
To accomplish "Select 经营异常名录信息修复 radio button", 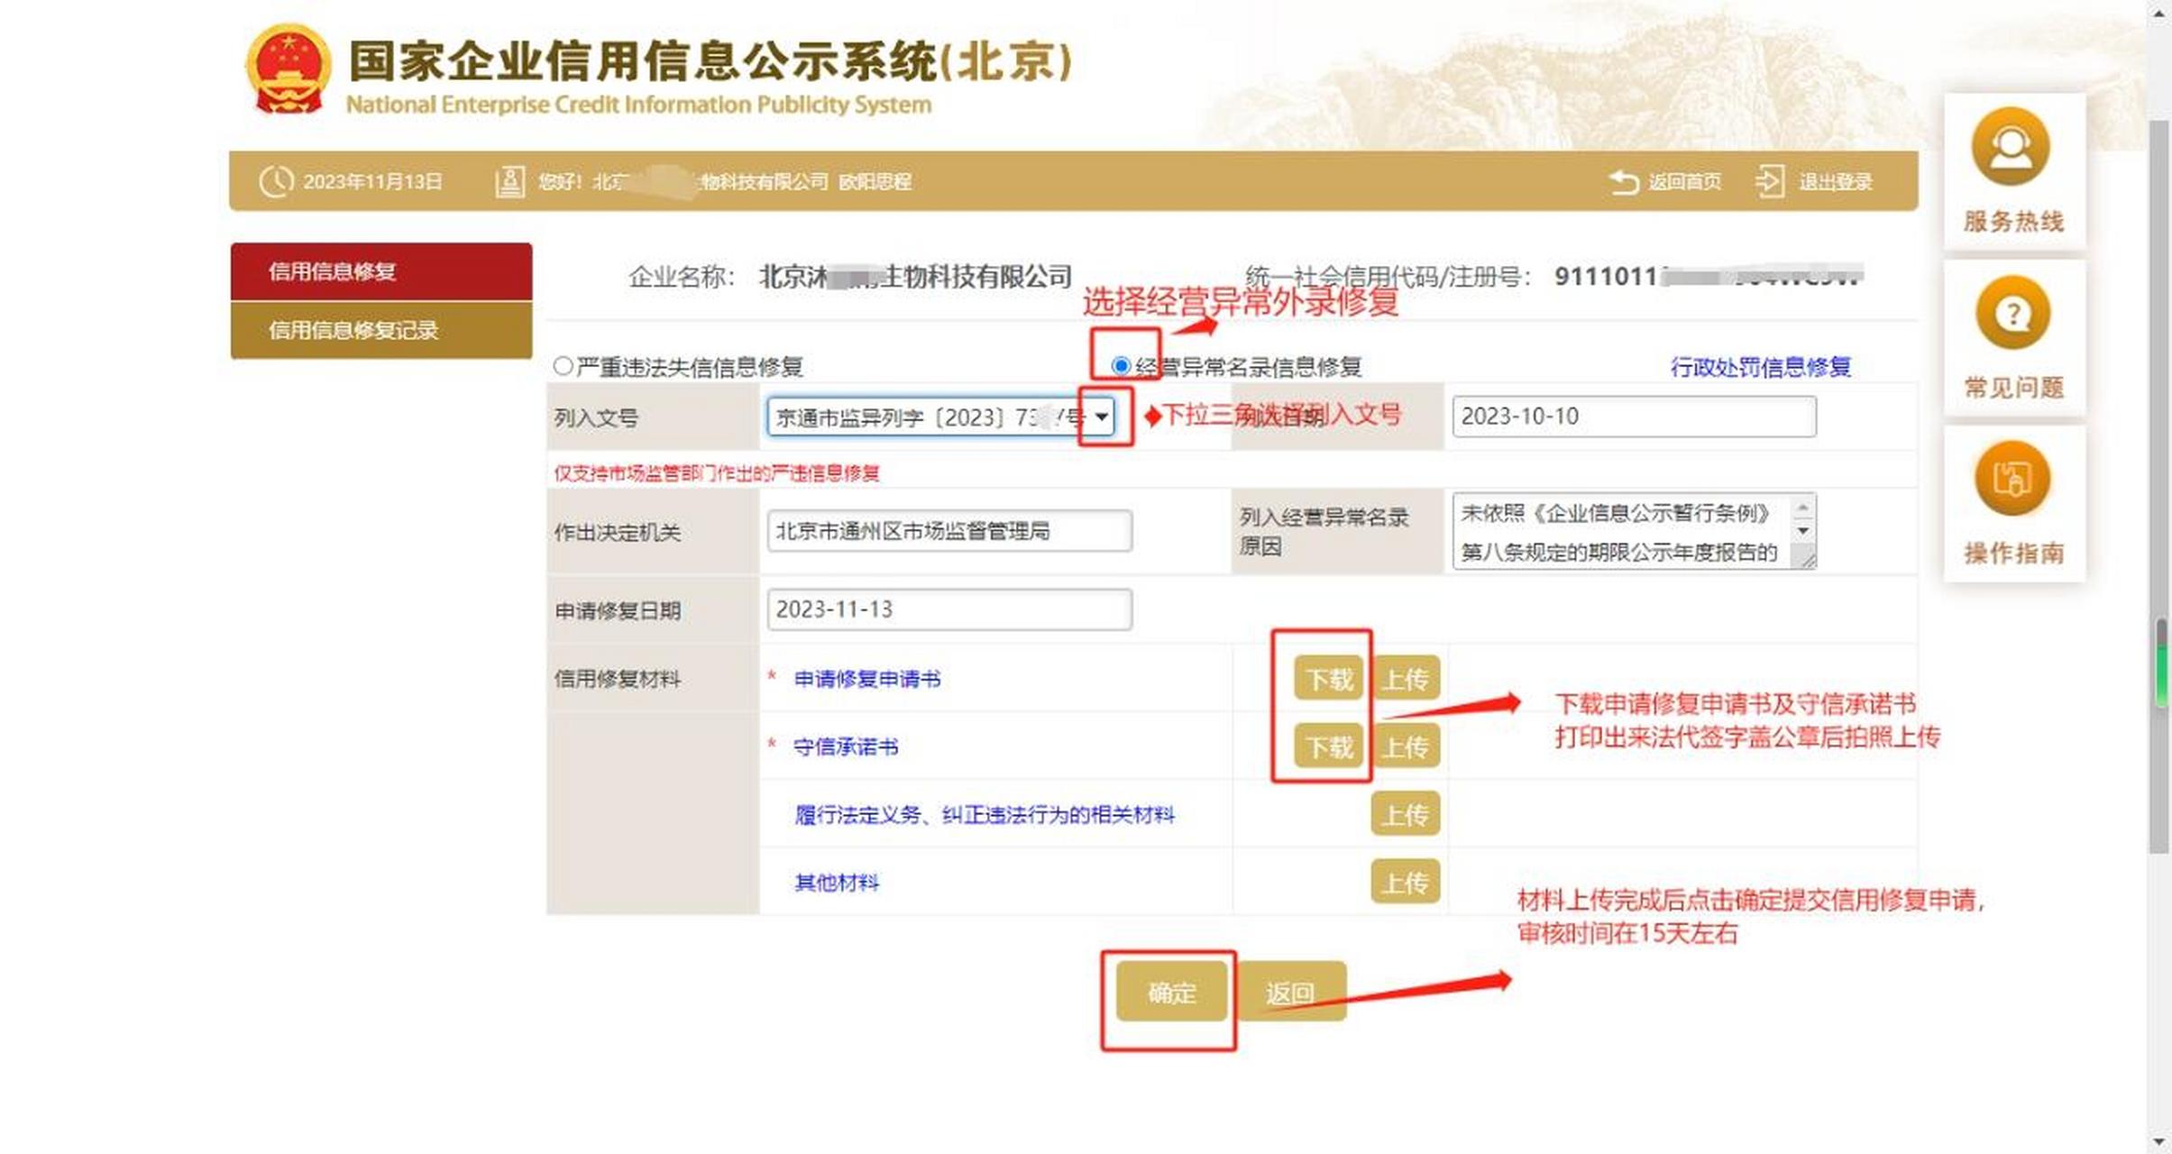I will click(x=1121, y=366).
